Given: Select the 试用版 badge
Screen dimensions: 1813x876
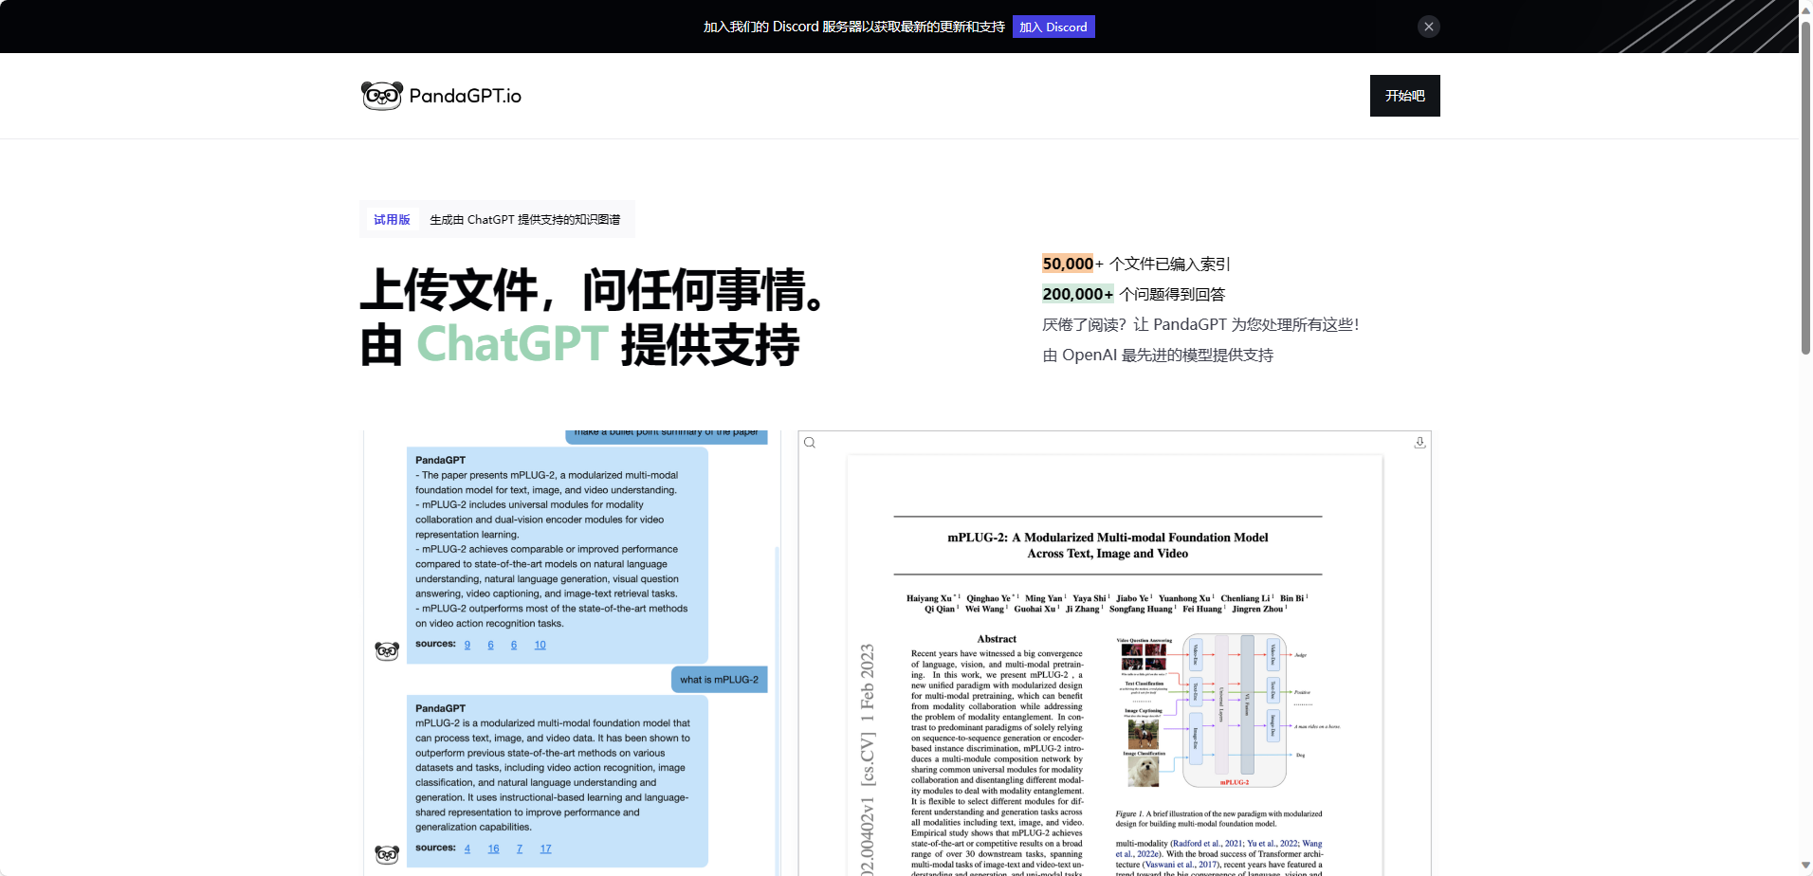Looking at the screenshot, I should (x=392, y=220).
